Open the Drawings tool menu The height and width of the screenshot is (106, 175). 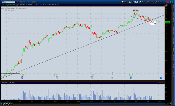coord(150,2)
